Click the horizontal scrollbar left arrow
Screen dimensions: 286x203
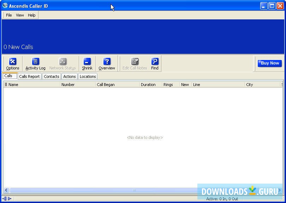[x=6, y=190]
